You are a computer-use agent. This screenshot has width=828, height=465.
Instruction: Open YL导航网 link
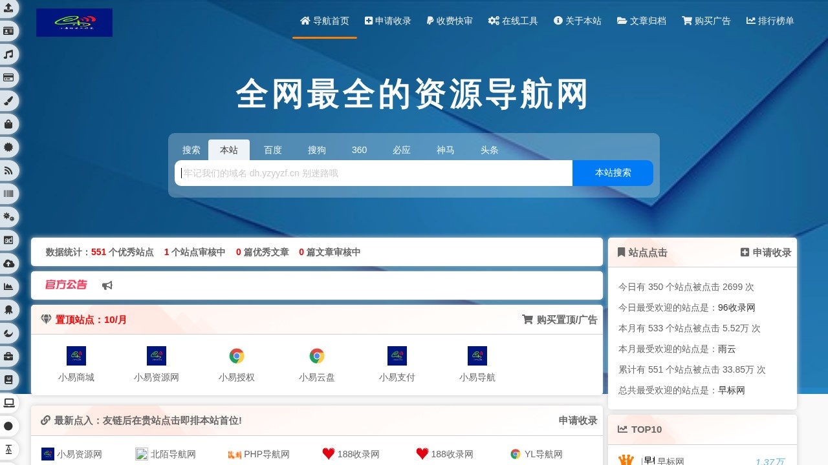536,454
